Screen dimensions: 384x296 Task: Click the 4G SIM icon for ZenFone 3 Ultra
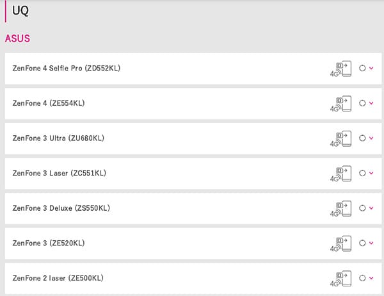coord(340,138)
